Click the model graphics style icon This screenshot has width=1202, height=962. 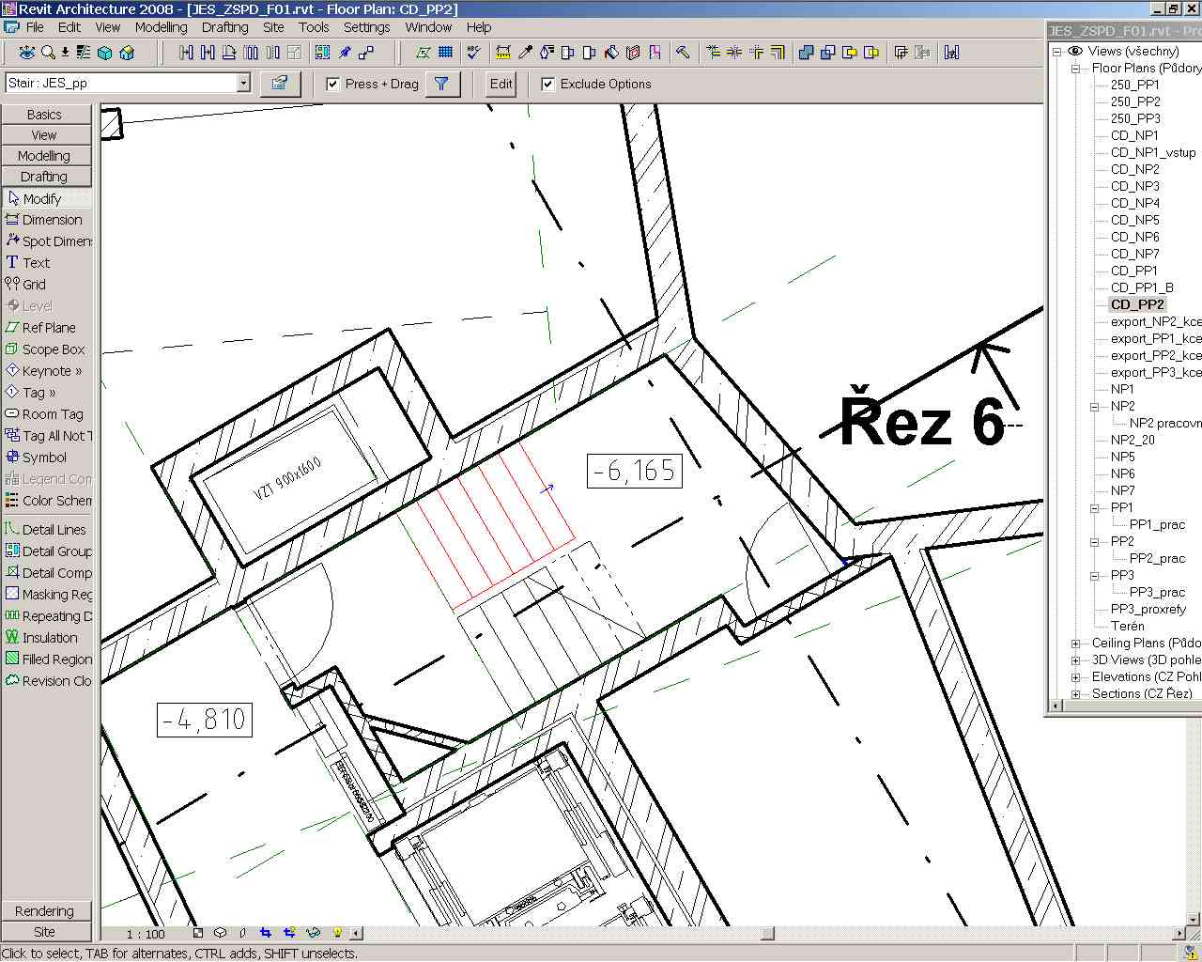click(x=220, y=933)
